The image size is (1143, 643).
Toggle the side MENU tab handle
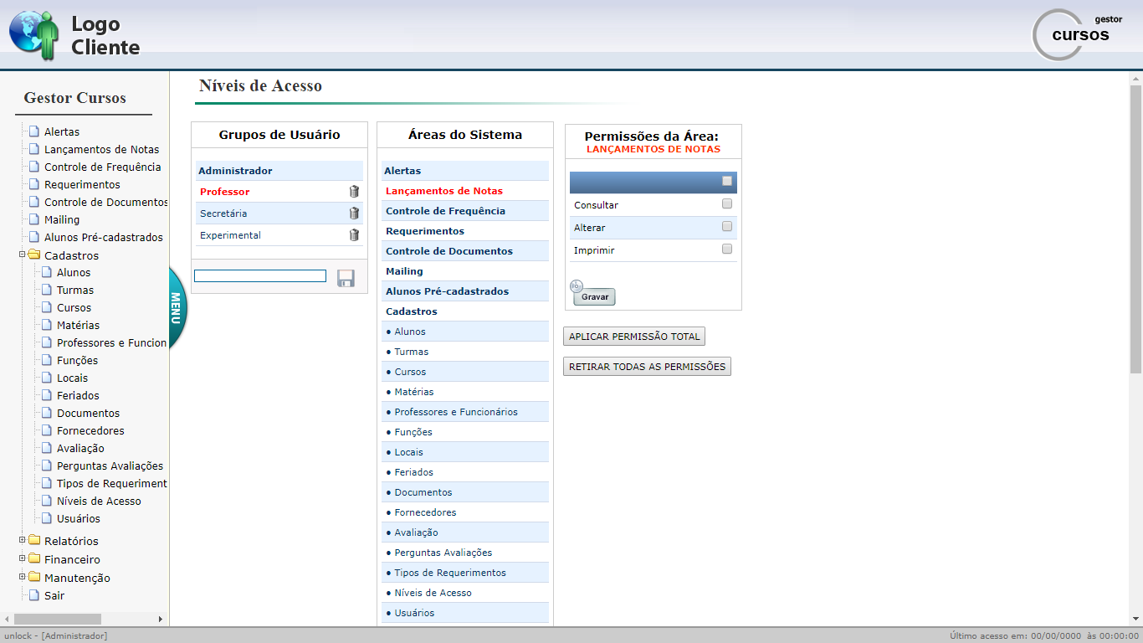(177, 307)
